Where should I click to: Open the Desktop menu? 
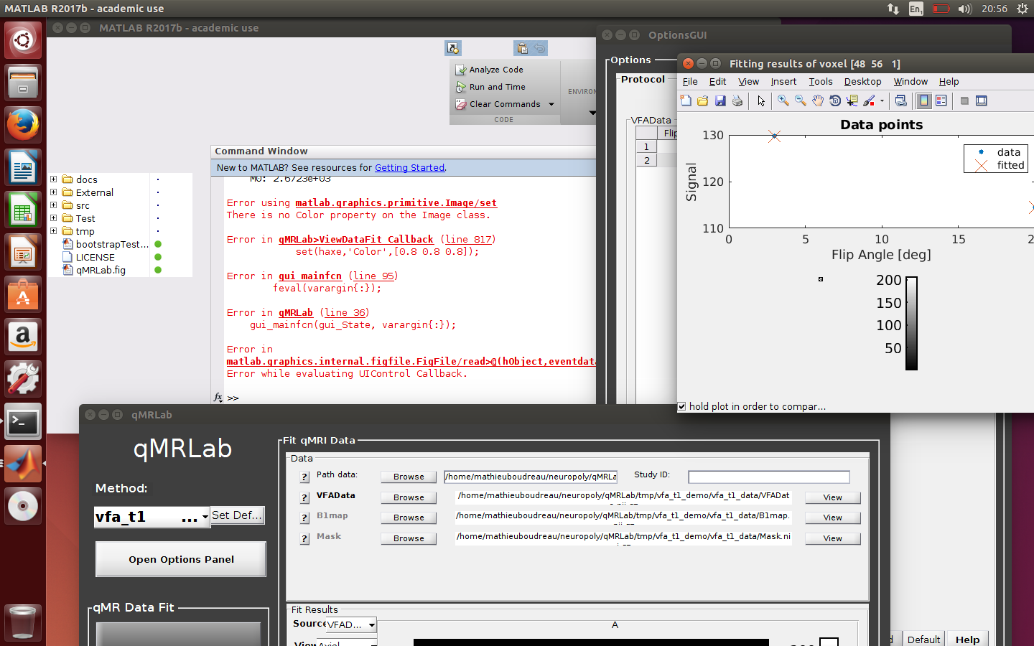pyautogui.click(x=862, y=81)
